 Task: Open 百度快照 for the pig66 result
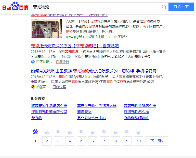121,37
